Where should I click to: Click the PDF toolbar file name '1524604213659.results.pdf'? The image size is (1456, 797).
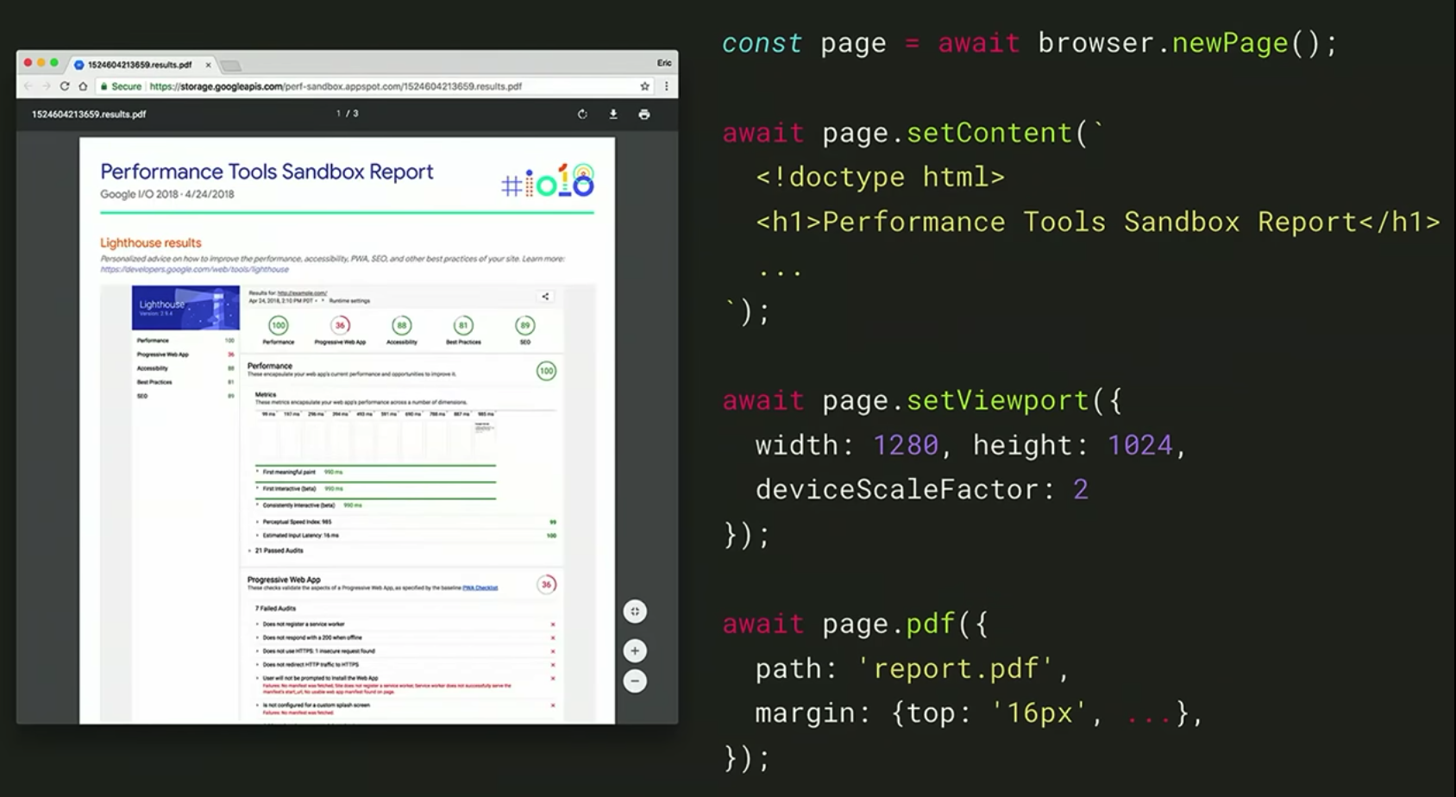(89, 114)
